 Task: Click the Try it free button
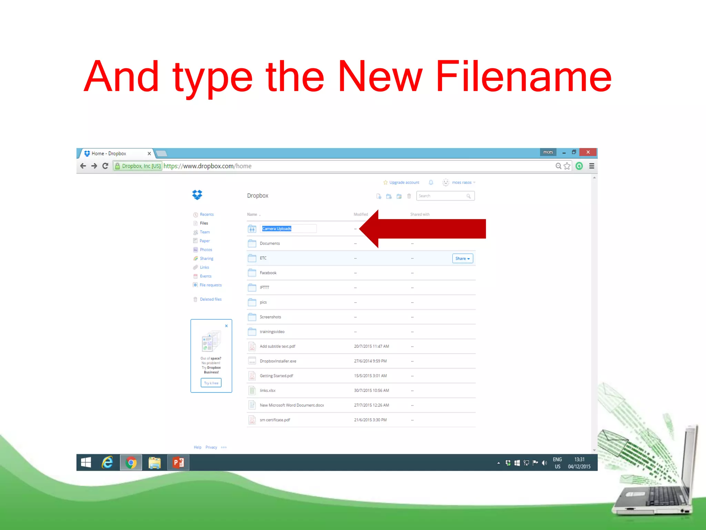pos(211,383)
